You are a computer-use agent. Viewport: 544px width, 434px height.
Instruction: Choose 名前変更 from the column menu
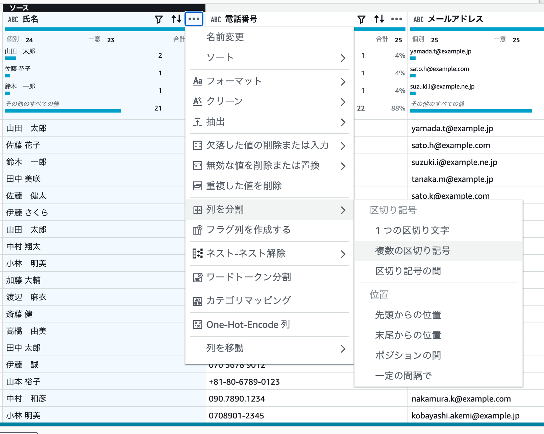click(x=269, y=37)
